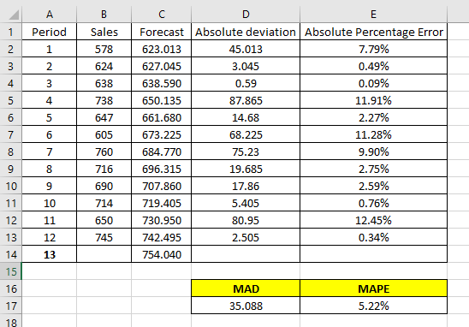Image resolution: width=469 pixels, height=327 pixels.
Task: Select column A header
Action: pyautogui.click(x=50, y=15)
